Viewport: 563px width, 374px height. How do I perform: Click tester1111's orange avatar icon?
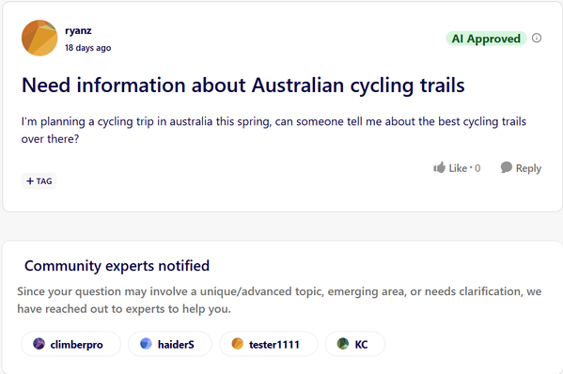pos(238,344)
